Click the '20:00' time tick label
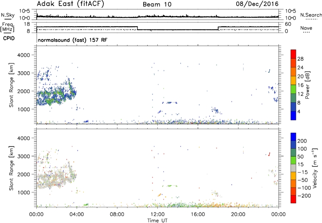Viewport: 322px width, 223px height. [238, 215]
